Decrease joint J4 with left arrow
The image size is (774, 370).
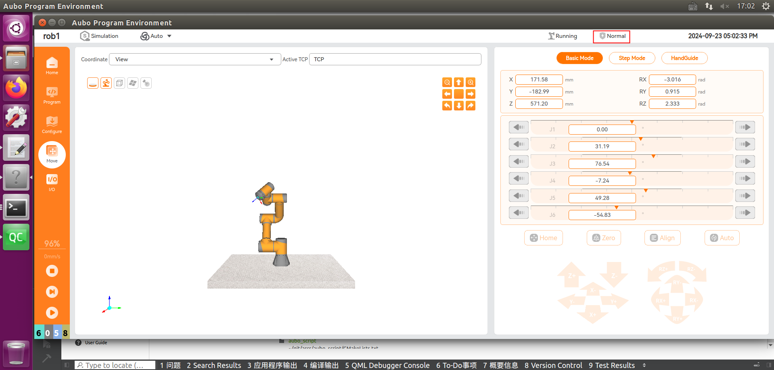(x=519, y=179)
